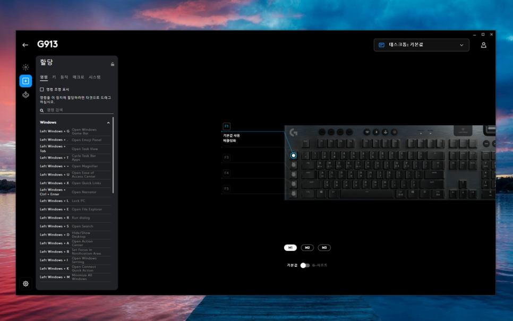The width and height of the screenshot is (513, 321).
Task: Select Left Windows + . Open Emoji Panel
Action: coord(75,140)
